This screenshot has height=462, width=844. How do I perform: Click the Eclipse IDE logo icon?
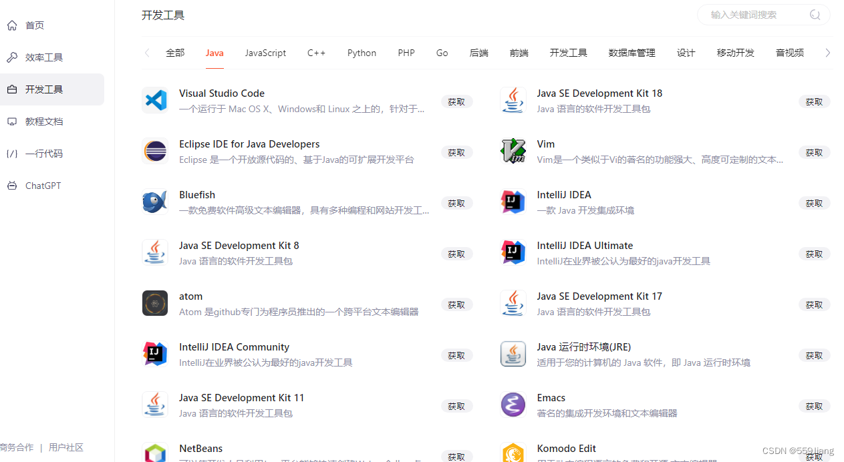pos(155,152)
